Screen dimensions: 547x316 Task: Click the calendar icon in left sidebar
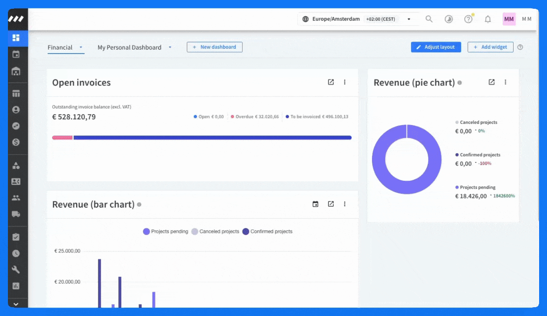16,54
